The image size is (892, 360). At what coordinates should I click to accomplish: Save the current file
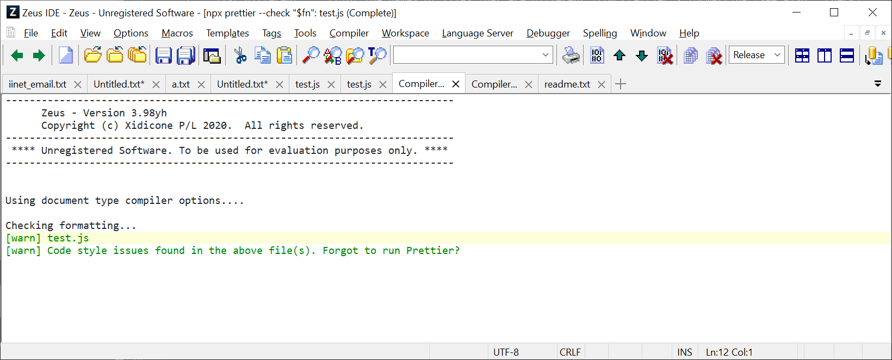coord(163,55)
